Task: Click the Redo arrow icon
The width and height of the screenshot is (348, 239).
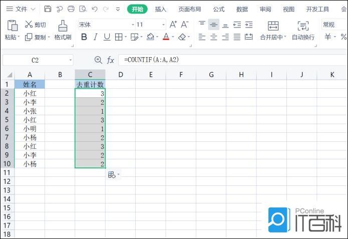Action: click(106, 9)
